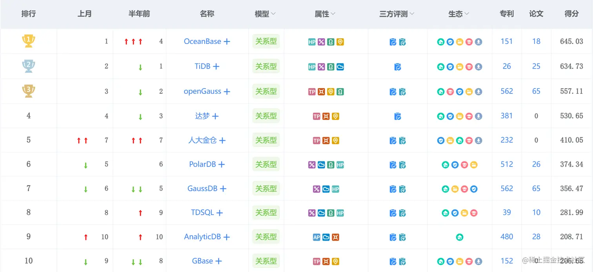Open the 人大金仓 database link
Screen dimensions: 593x272
202,140
